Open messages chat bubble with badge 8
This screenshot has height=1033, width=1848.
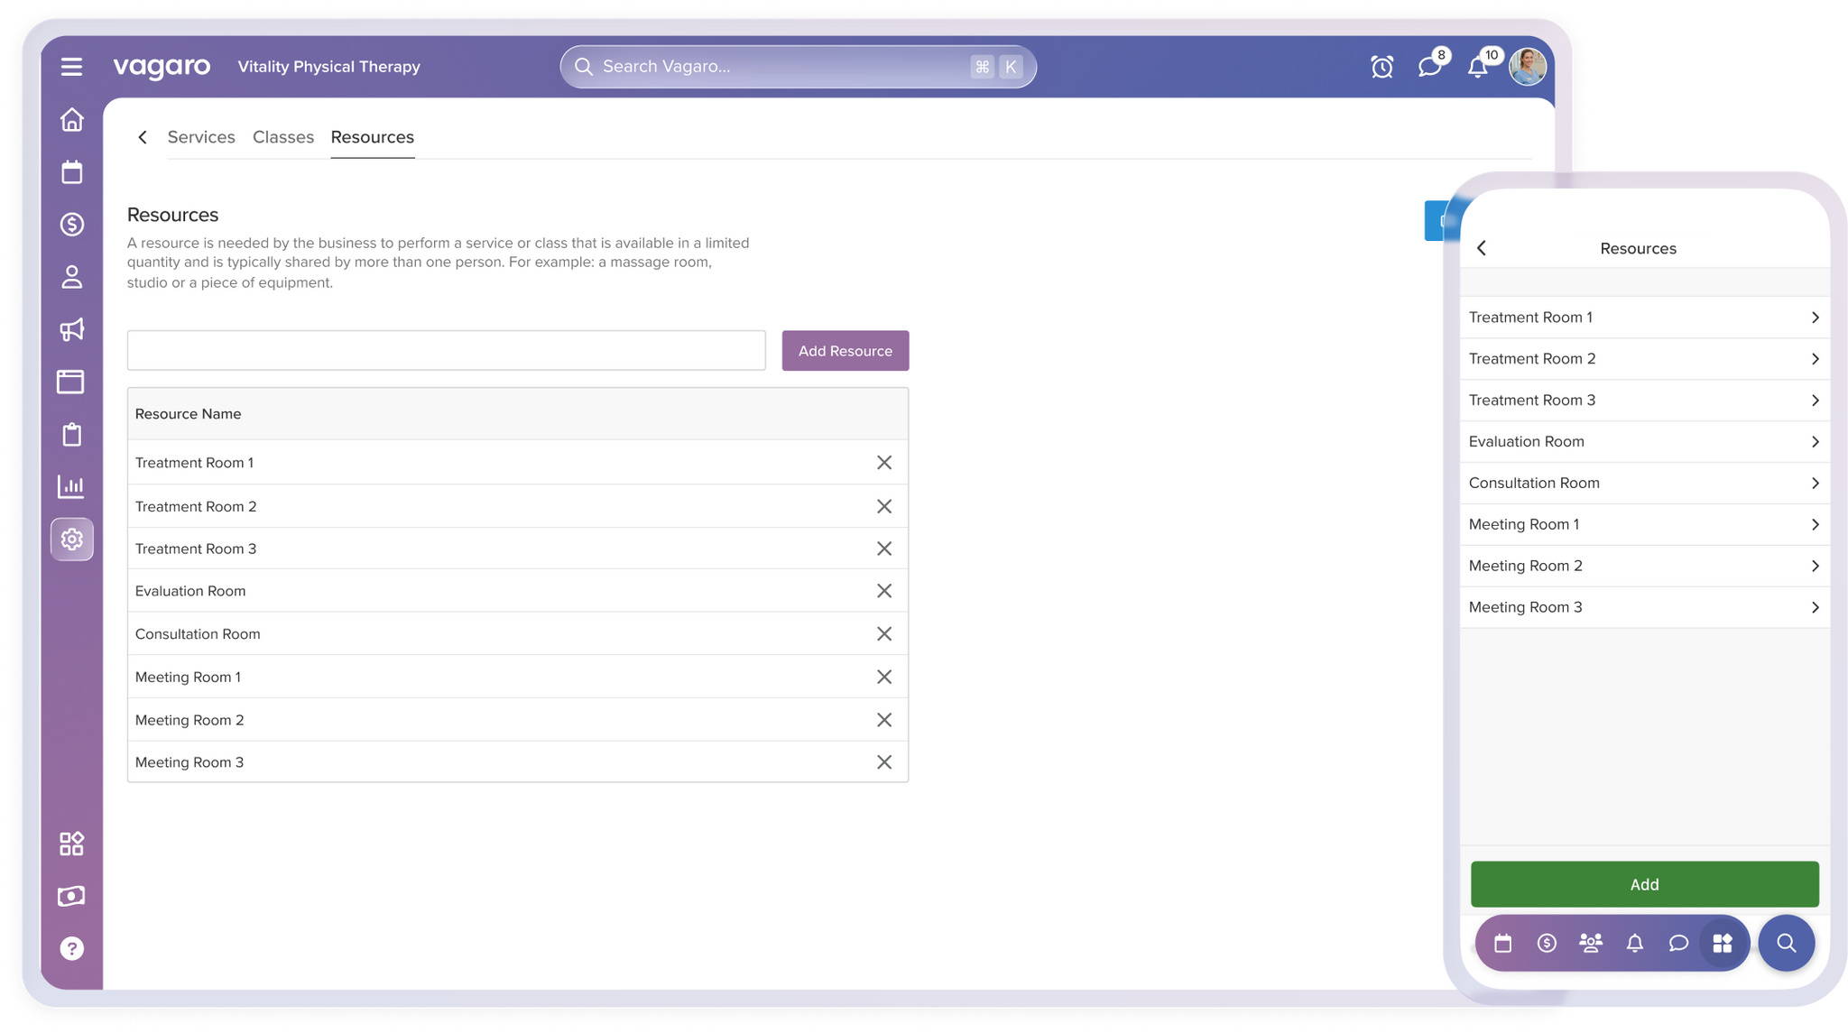point(1429,67)
